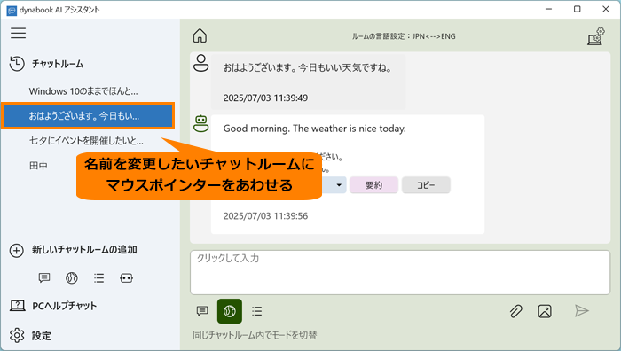Image resolution: width=621 pixels, height=351 pixels.
Task: Attach a file with paperclip icon
Action: [515, 311]
